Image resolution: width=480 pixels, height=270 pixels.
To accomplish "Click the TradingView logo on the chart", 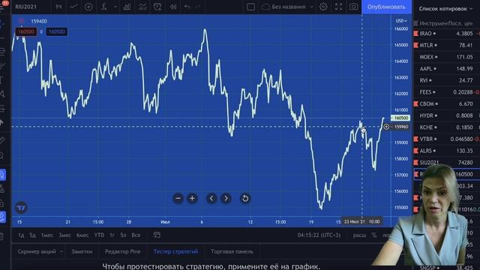I will [21, 208].
